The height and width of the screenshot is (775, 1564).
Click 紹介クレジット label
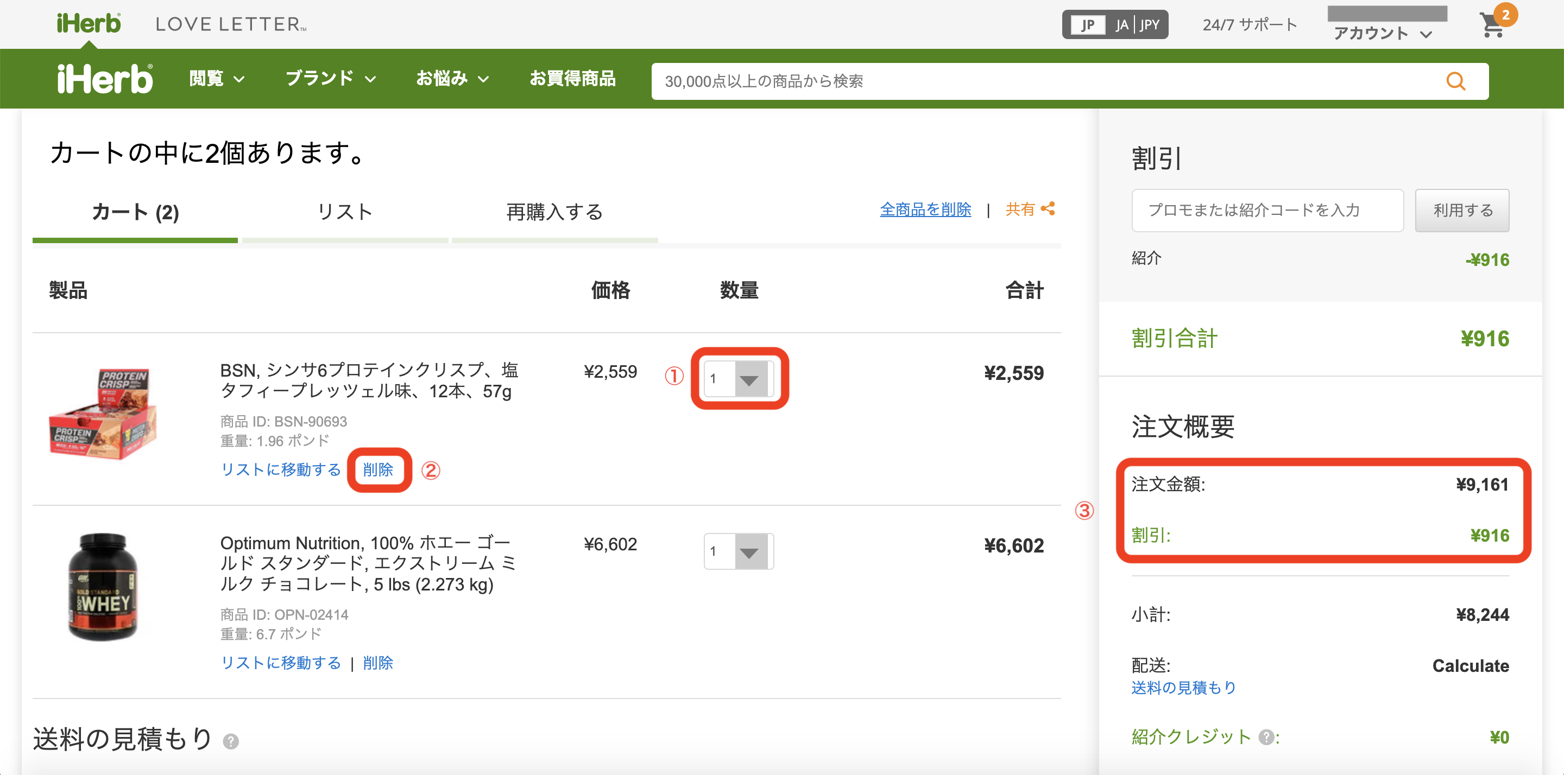pyautogui.click(x=1191, y=737)
